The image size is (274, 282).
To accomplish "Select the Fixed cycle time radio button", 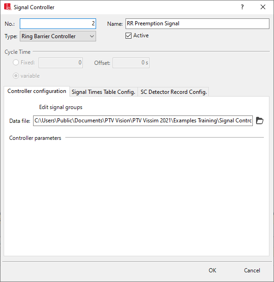I will pyautogui.click(x=16, y=63).
